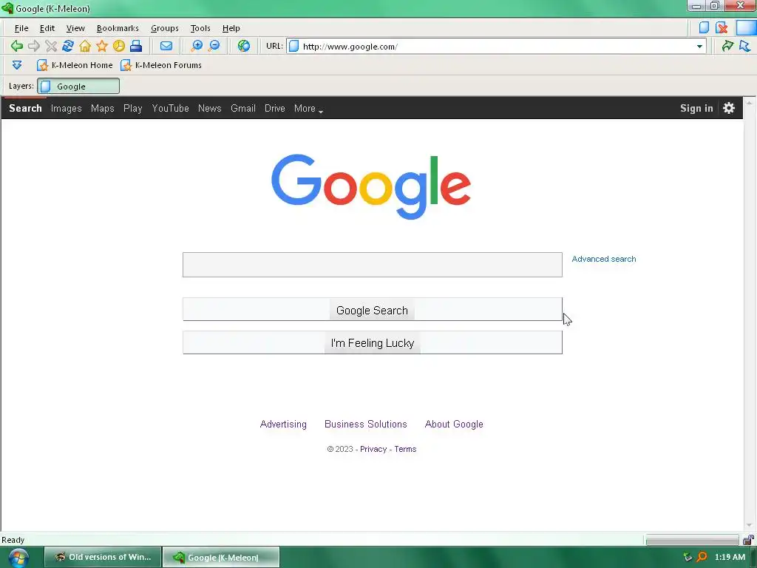Focus the Google search text box

coord(373,265)
